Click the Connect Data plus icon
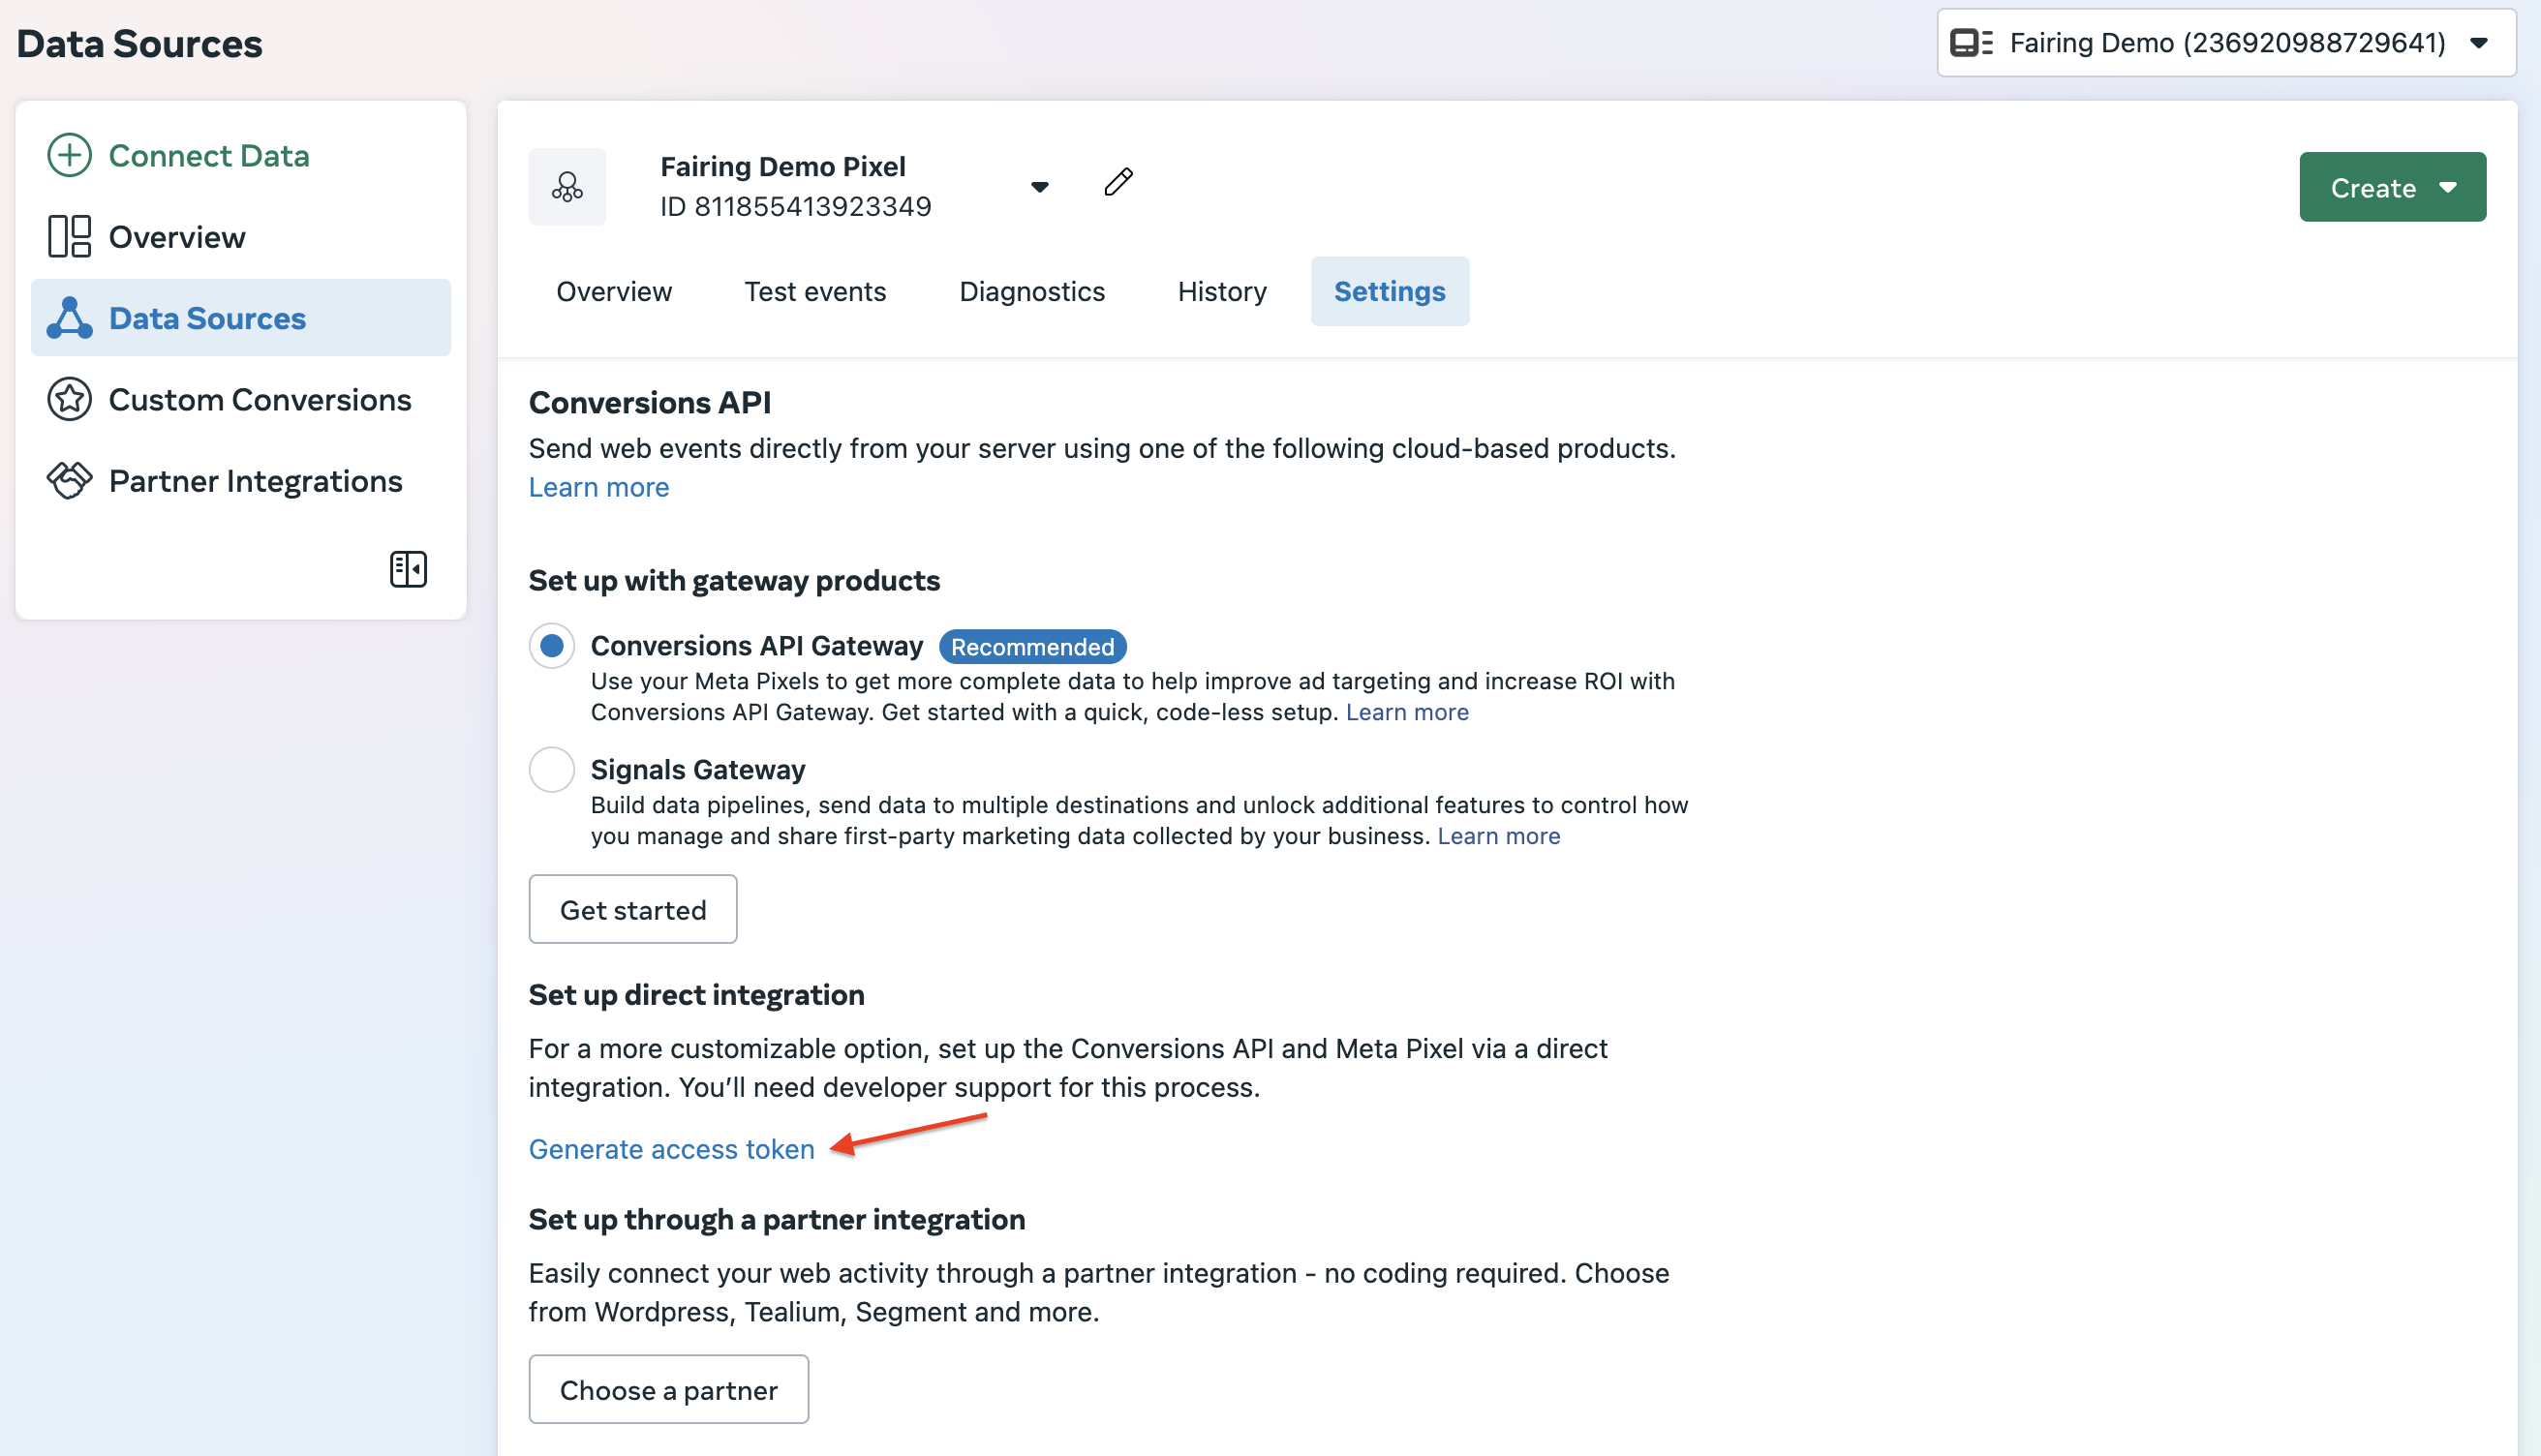 coord(69,155)
